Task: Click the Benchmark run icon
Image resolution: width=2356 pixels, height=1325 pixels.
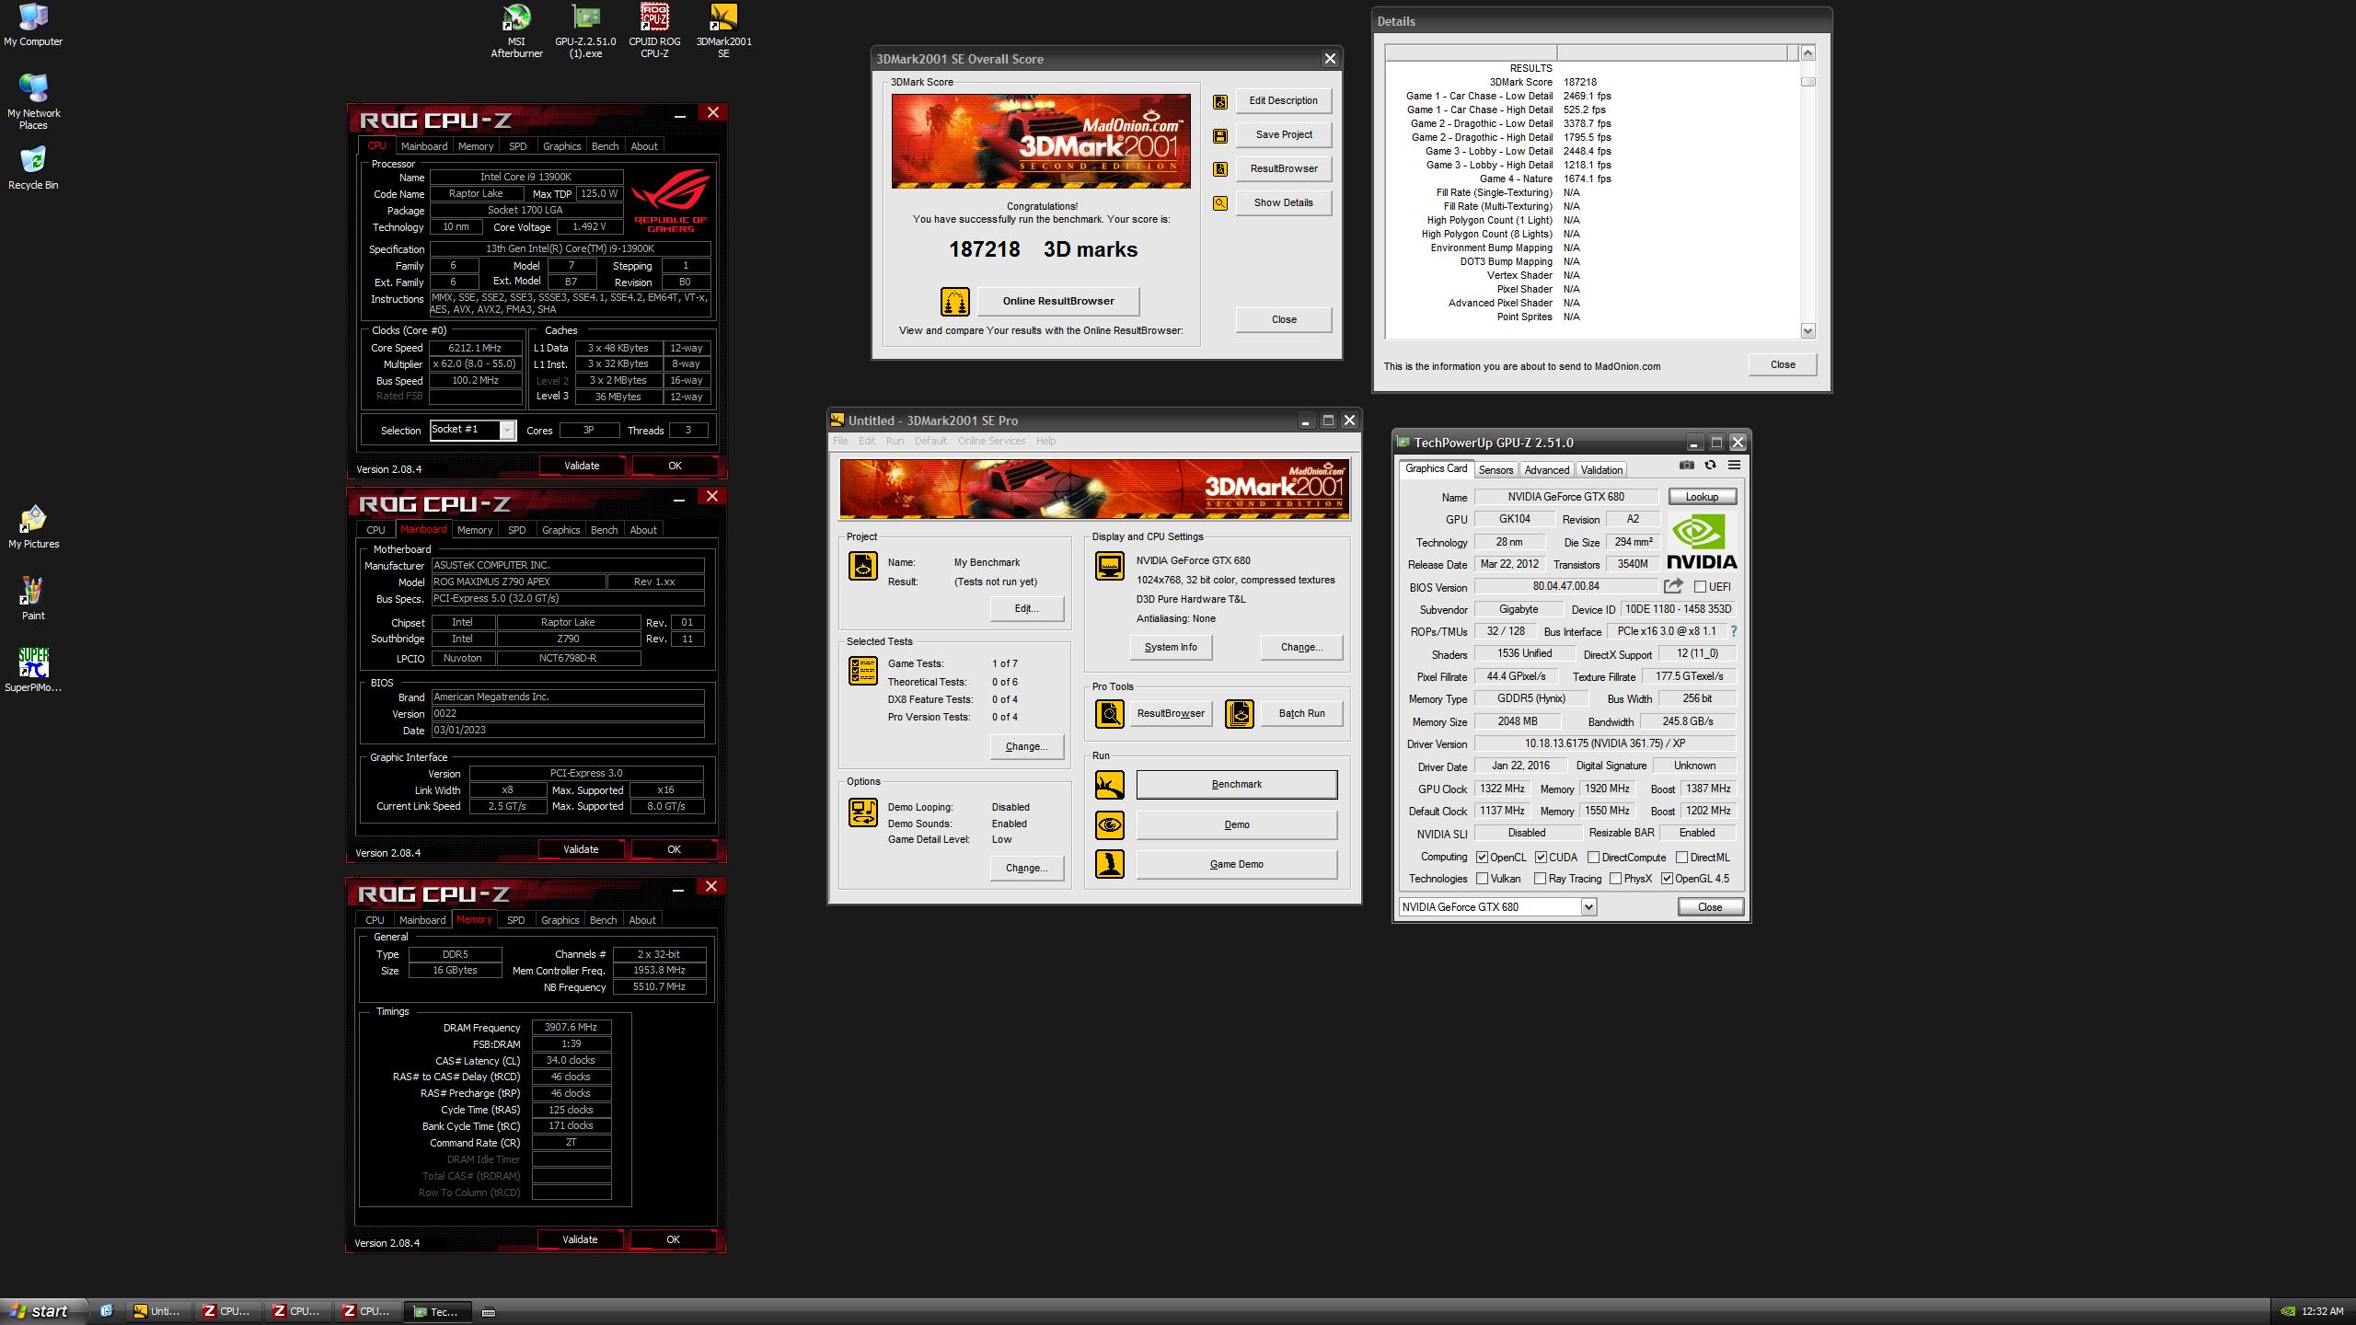Action: tap(1109, 785)
